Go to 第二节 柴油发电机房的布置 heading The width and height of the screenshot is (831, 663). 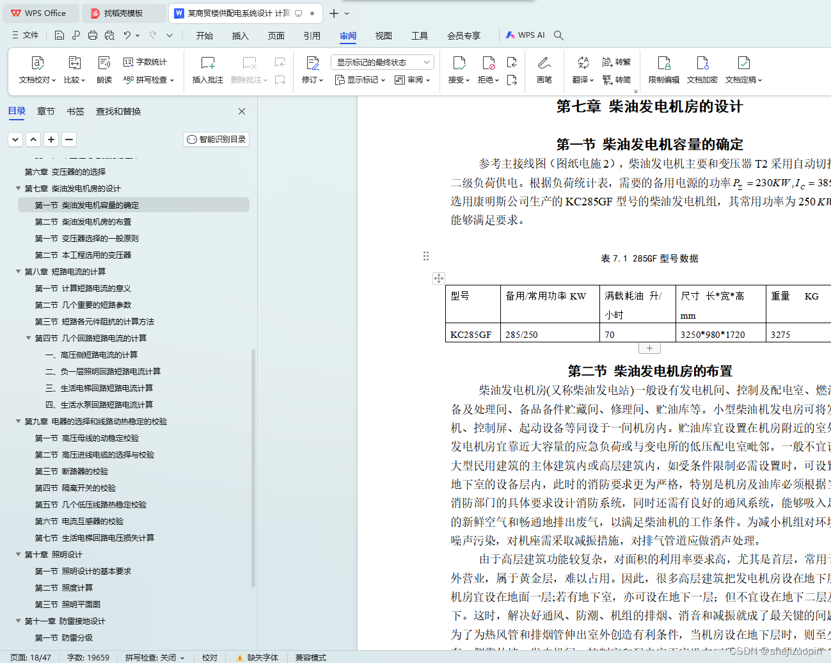(x=83, y=221)
